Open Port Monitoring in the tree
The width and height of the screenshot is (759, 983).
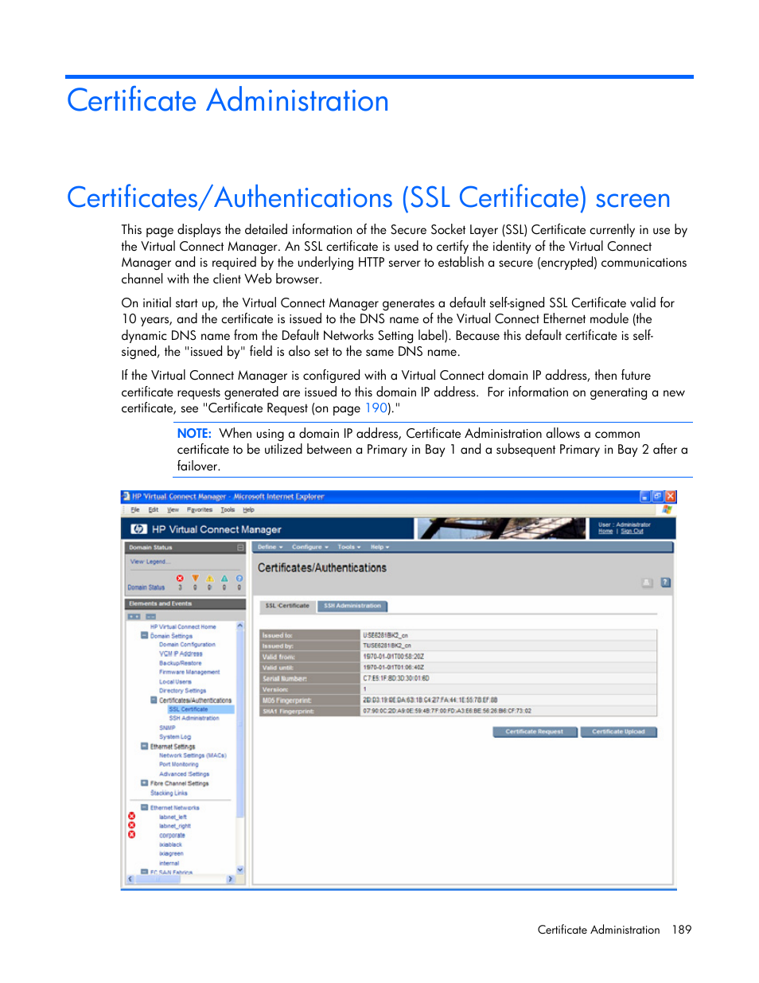(x=179, y=764)
